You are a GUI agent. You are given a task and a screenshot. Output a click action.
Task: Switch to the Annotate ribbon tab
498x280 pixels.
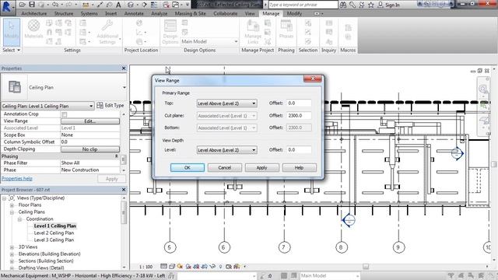point(134,14)
